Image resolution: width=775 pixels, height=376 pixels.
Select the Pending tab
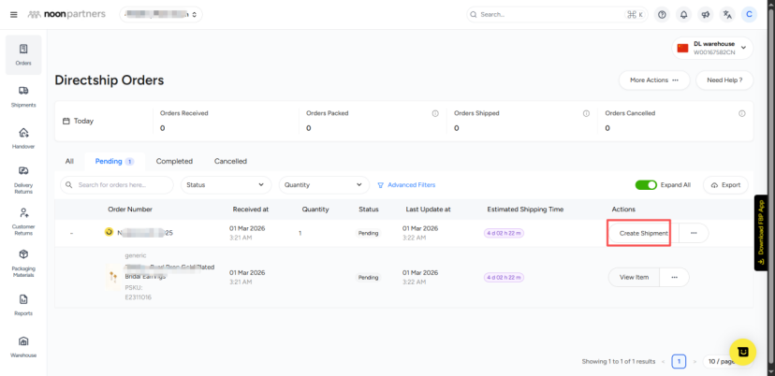[x=114, y=161]
